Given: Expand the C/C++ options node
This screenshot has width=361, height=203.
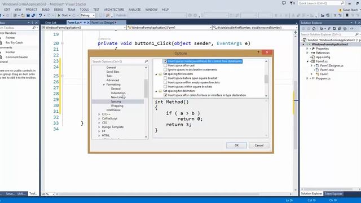Looking at the screenshot, I should [99, 114].
